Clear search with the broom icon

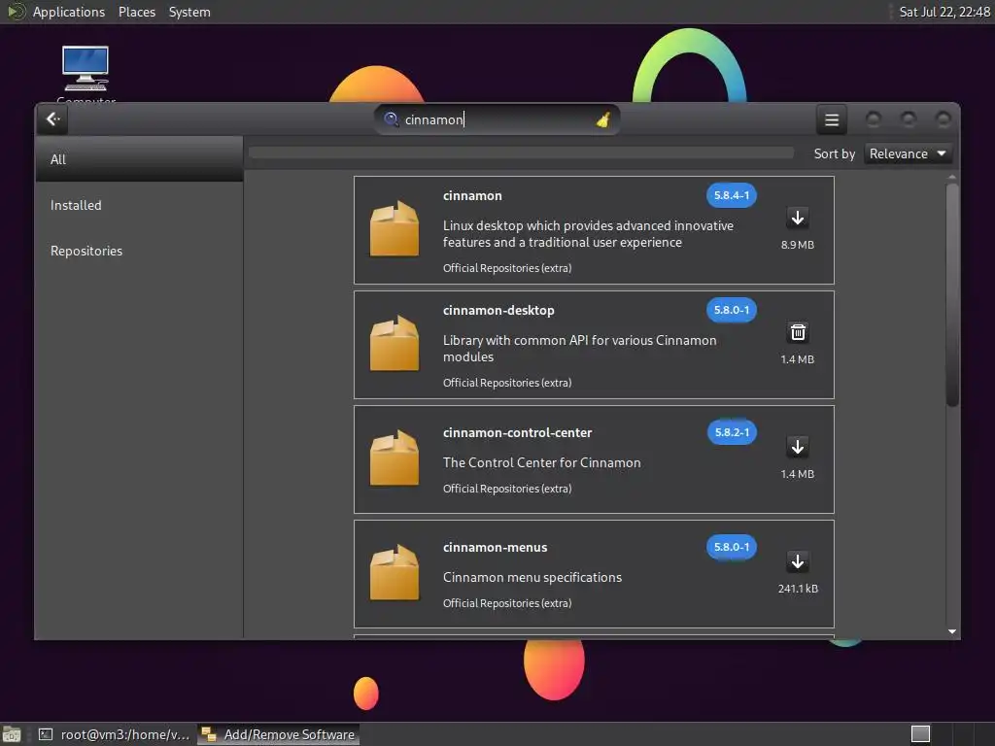tap(603, 119)
